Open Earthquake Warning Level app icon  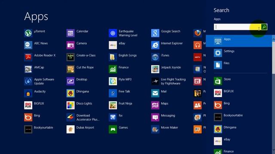tap(113, 33)
